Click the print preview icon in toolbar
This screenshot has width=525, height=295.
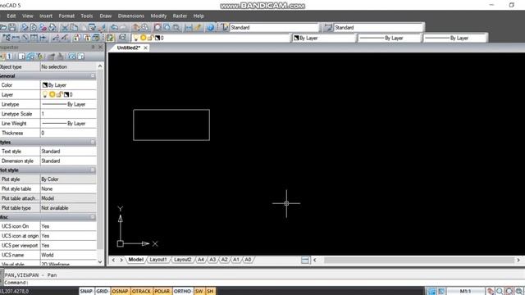point(34,27)
